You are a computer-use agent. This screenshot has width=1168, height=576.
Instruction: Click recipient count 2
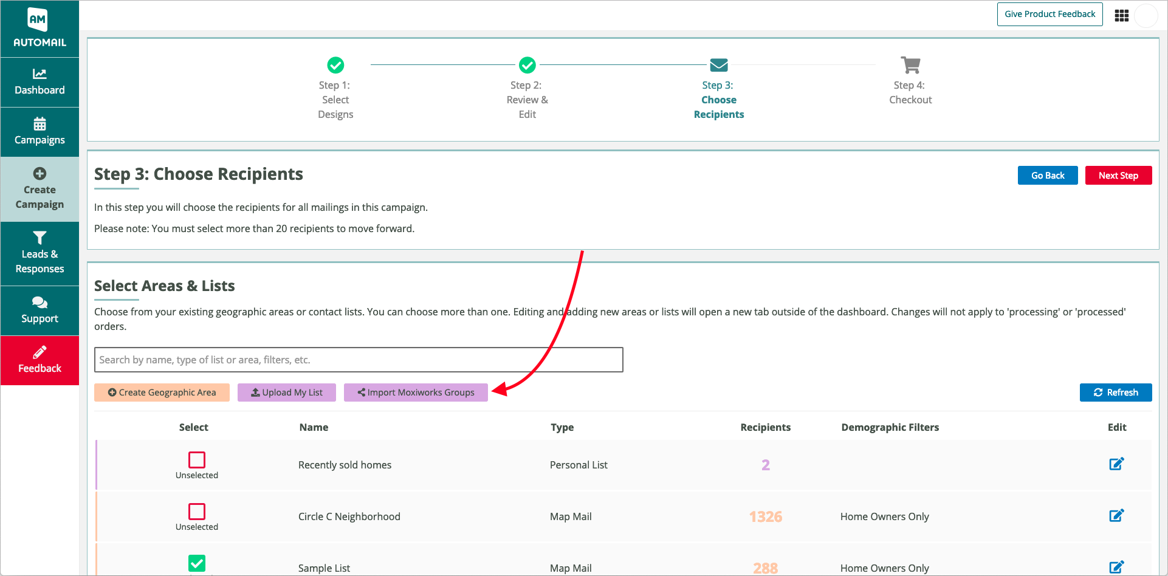point(766,465)
